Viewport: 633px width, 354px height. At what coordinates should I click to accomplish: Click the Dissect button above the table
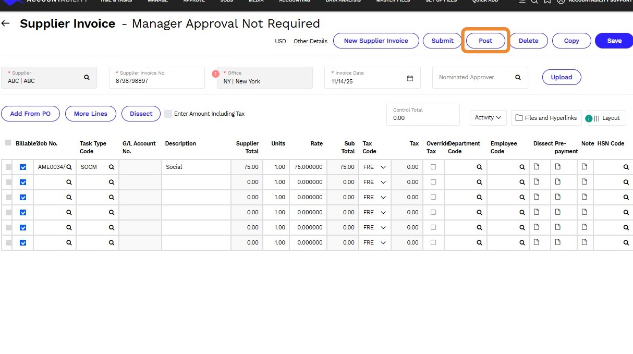click(141, 114)
